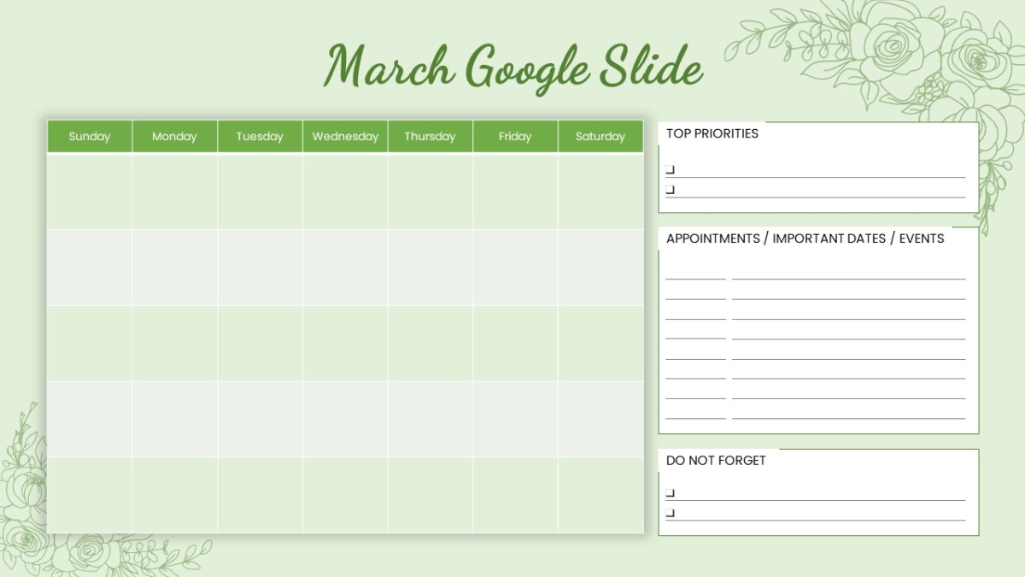Select the floral illustration in bottom-left corner

pyautogui.click(x=85, y=504)
